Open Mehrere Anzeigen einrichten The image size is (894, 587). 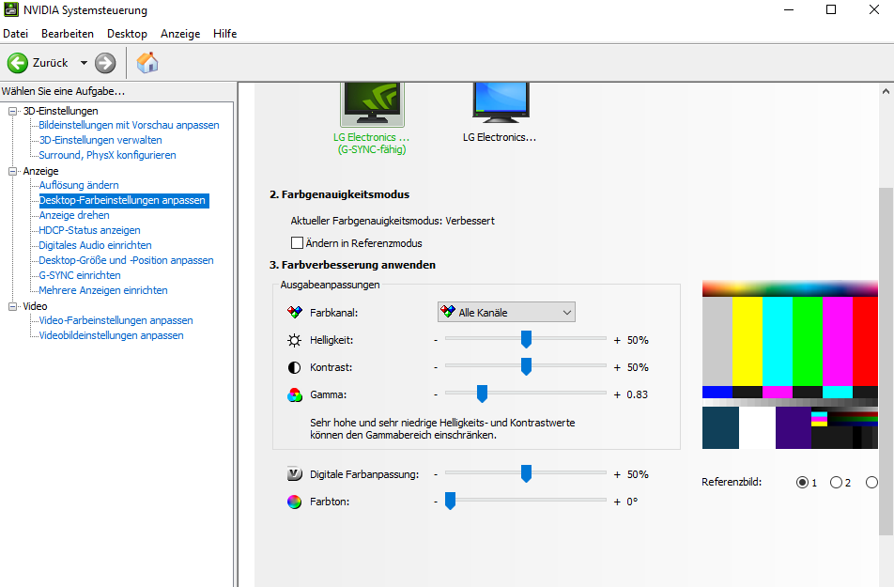coord(103,290)
